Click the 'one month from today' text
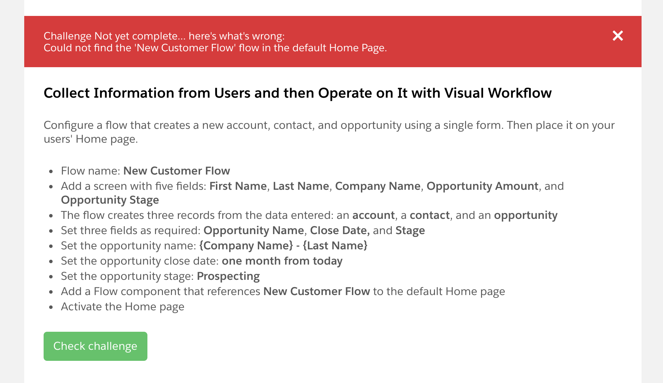 click(282, 261)
